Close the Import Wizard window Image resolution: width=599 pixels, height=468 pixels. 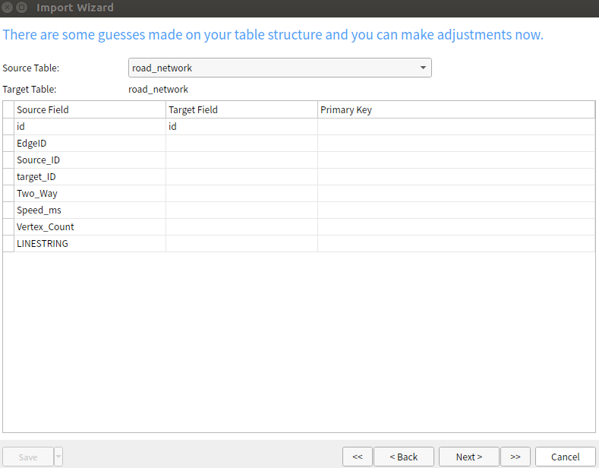(x=8, y=8)
